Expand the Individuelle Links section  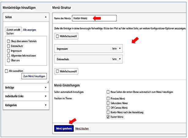(x=46, y=96)
